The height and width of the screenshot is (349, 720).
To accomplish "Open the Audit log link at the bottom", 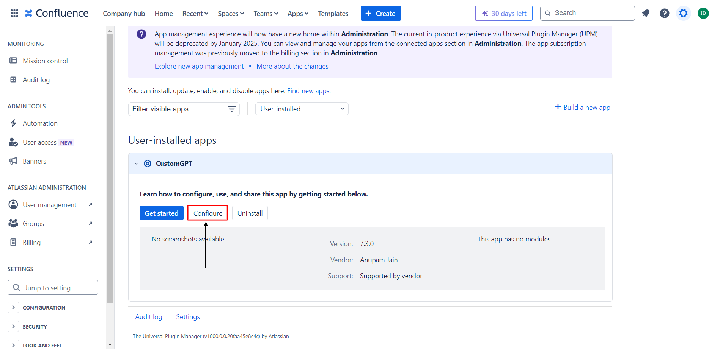I will 149,317.
